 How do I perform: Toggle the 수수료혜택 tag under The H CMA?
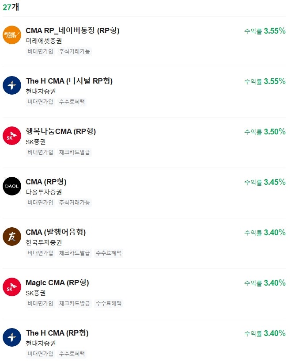(72, 102)
